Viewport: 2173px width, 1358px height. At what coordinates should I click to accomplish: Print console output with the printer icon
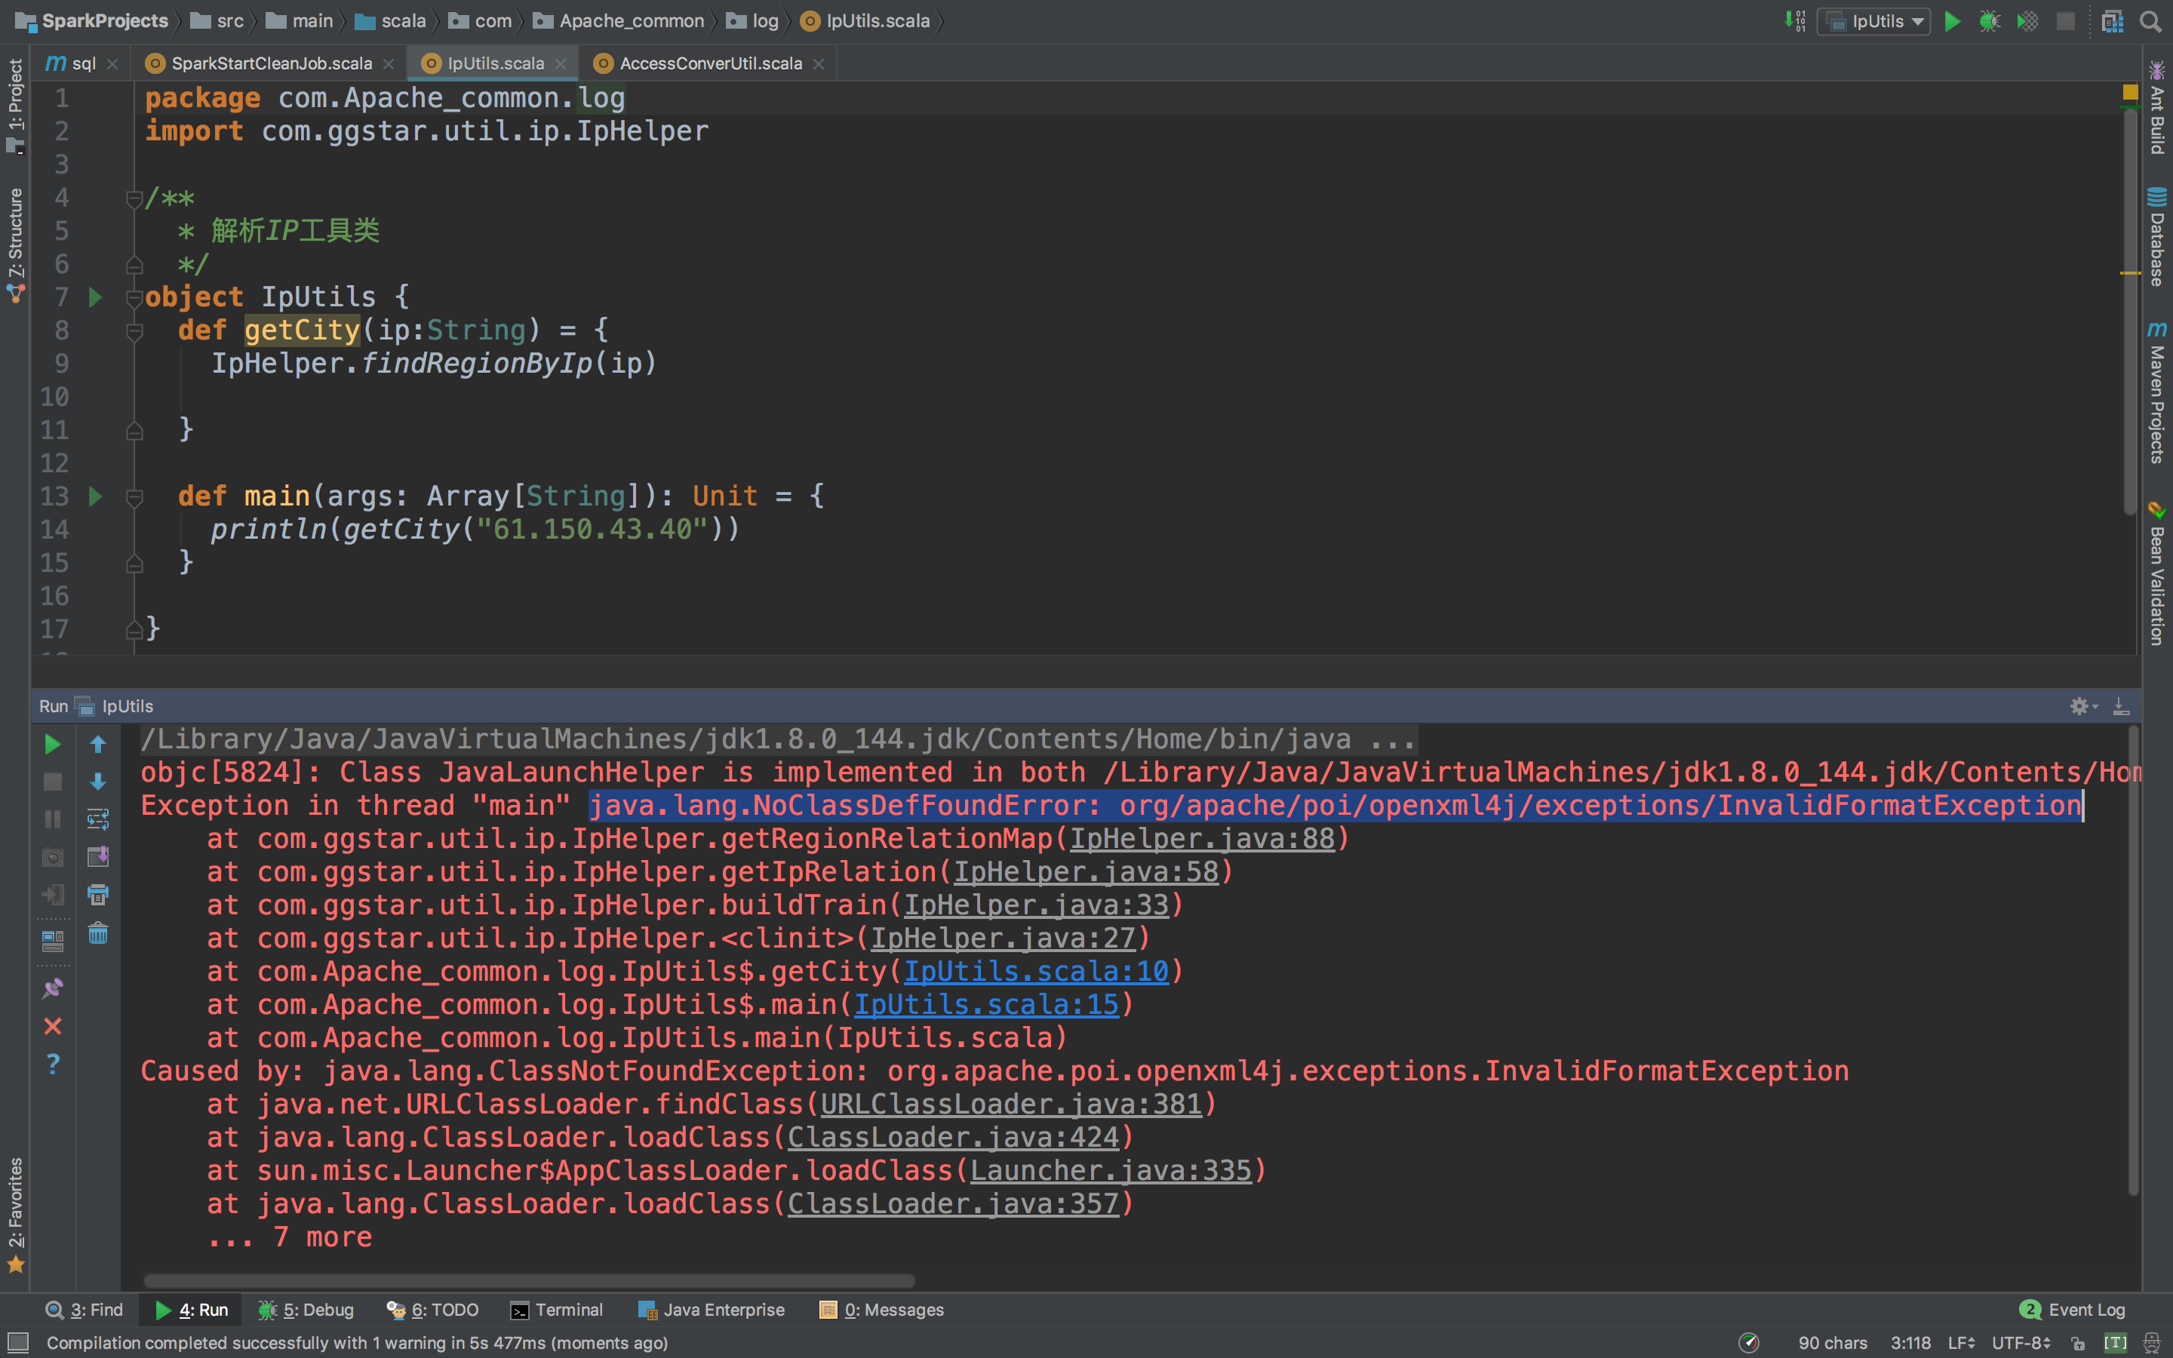coord(98,895)
